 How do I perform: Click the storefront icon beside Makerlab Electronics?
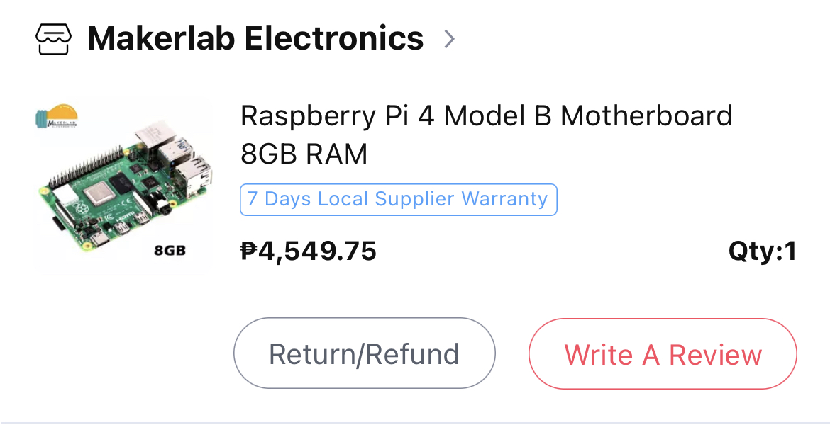click(x=54, y=38)
